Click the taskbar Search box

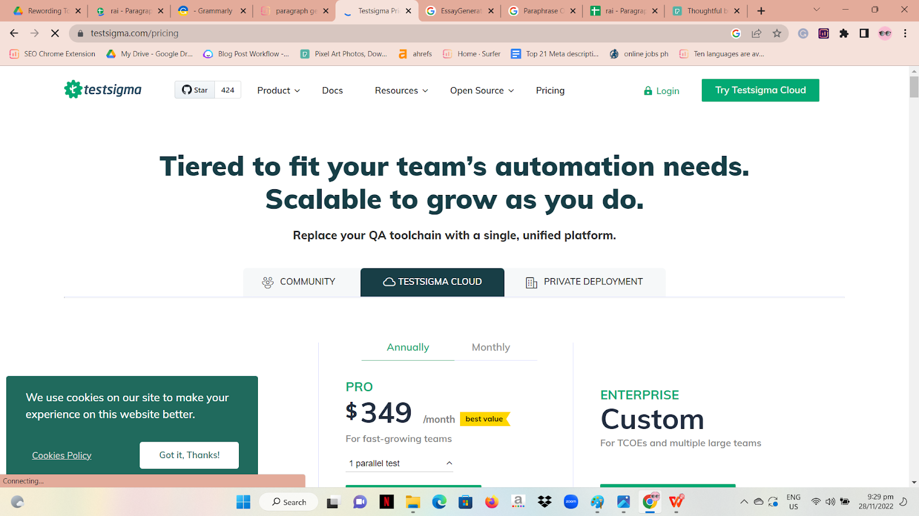pos(288,502)
